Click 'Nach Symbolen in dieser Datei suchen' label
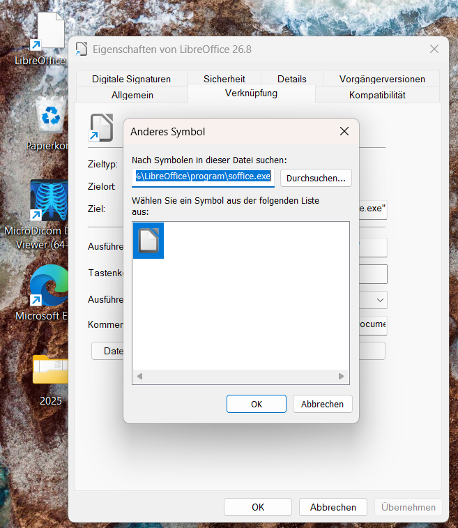This screenshot has width=458, height=528. pyautogui.click(x=209, y=160)
